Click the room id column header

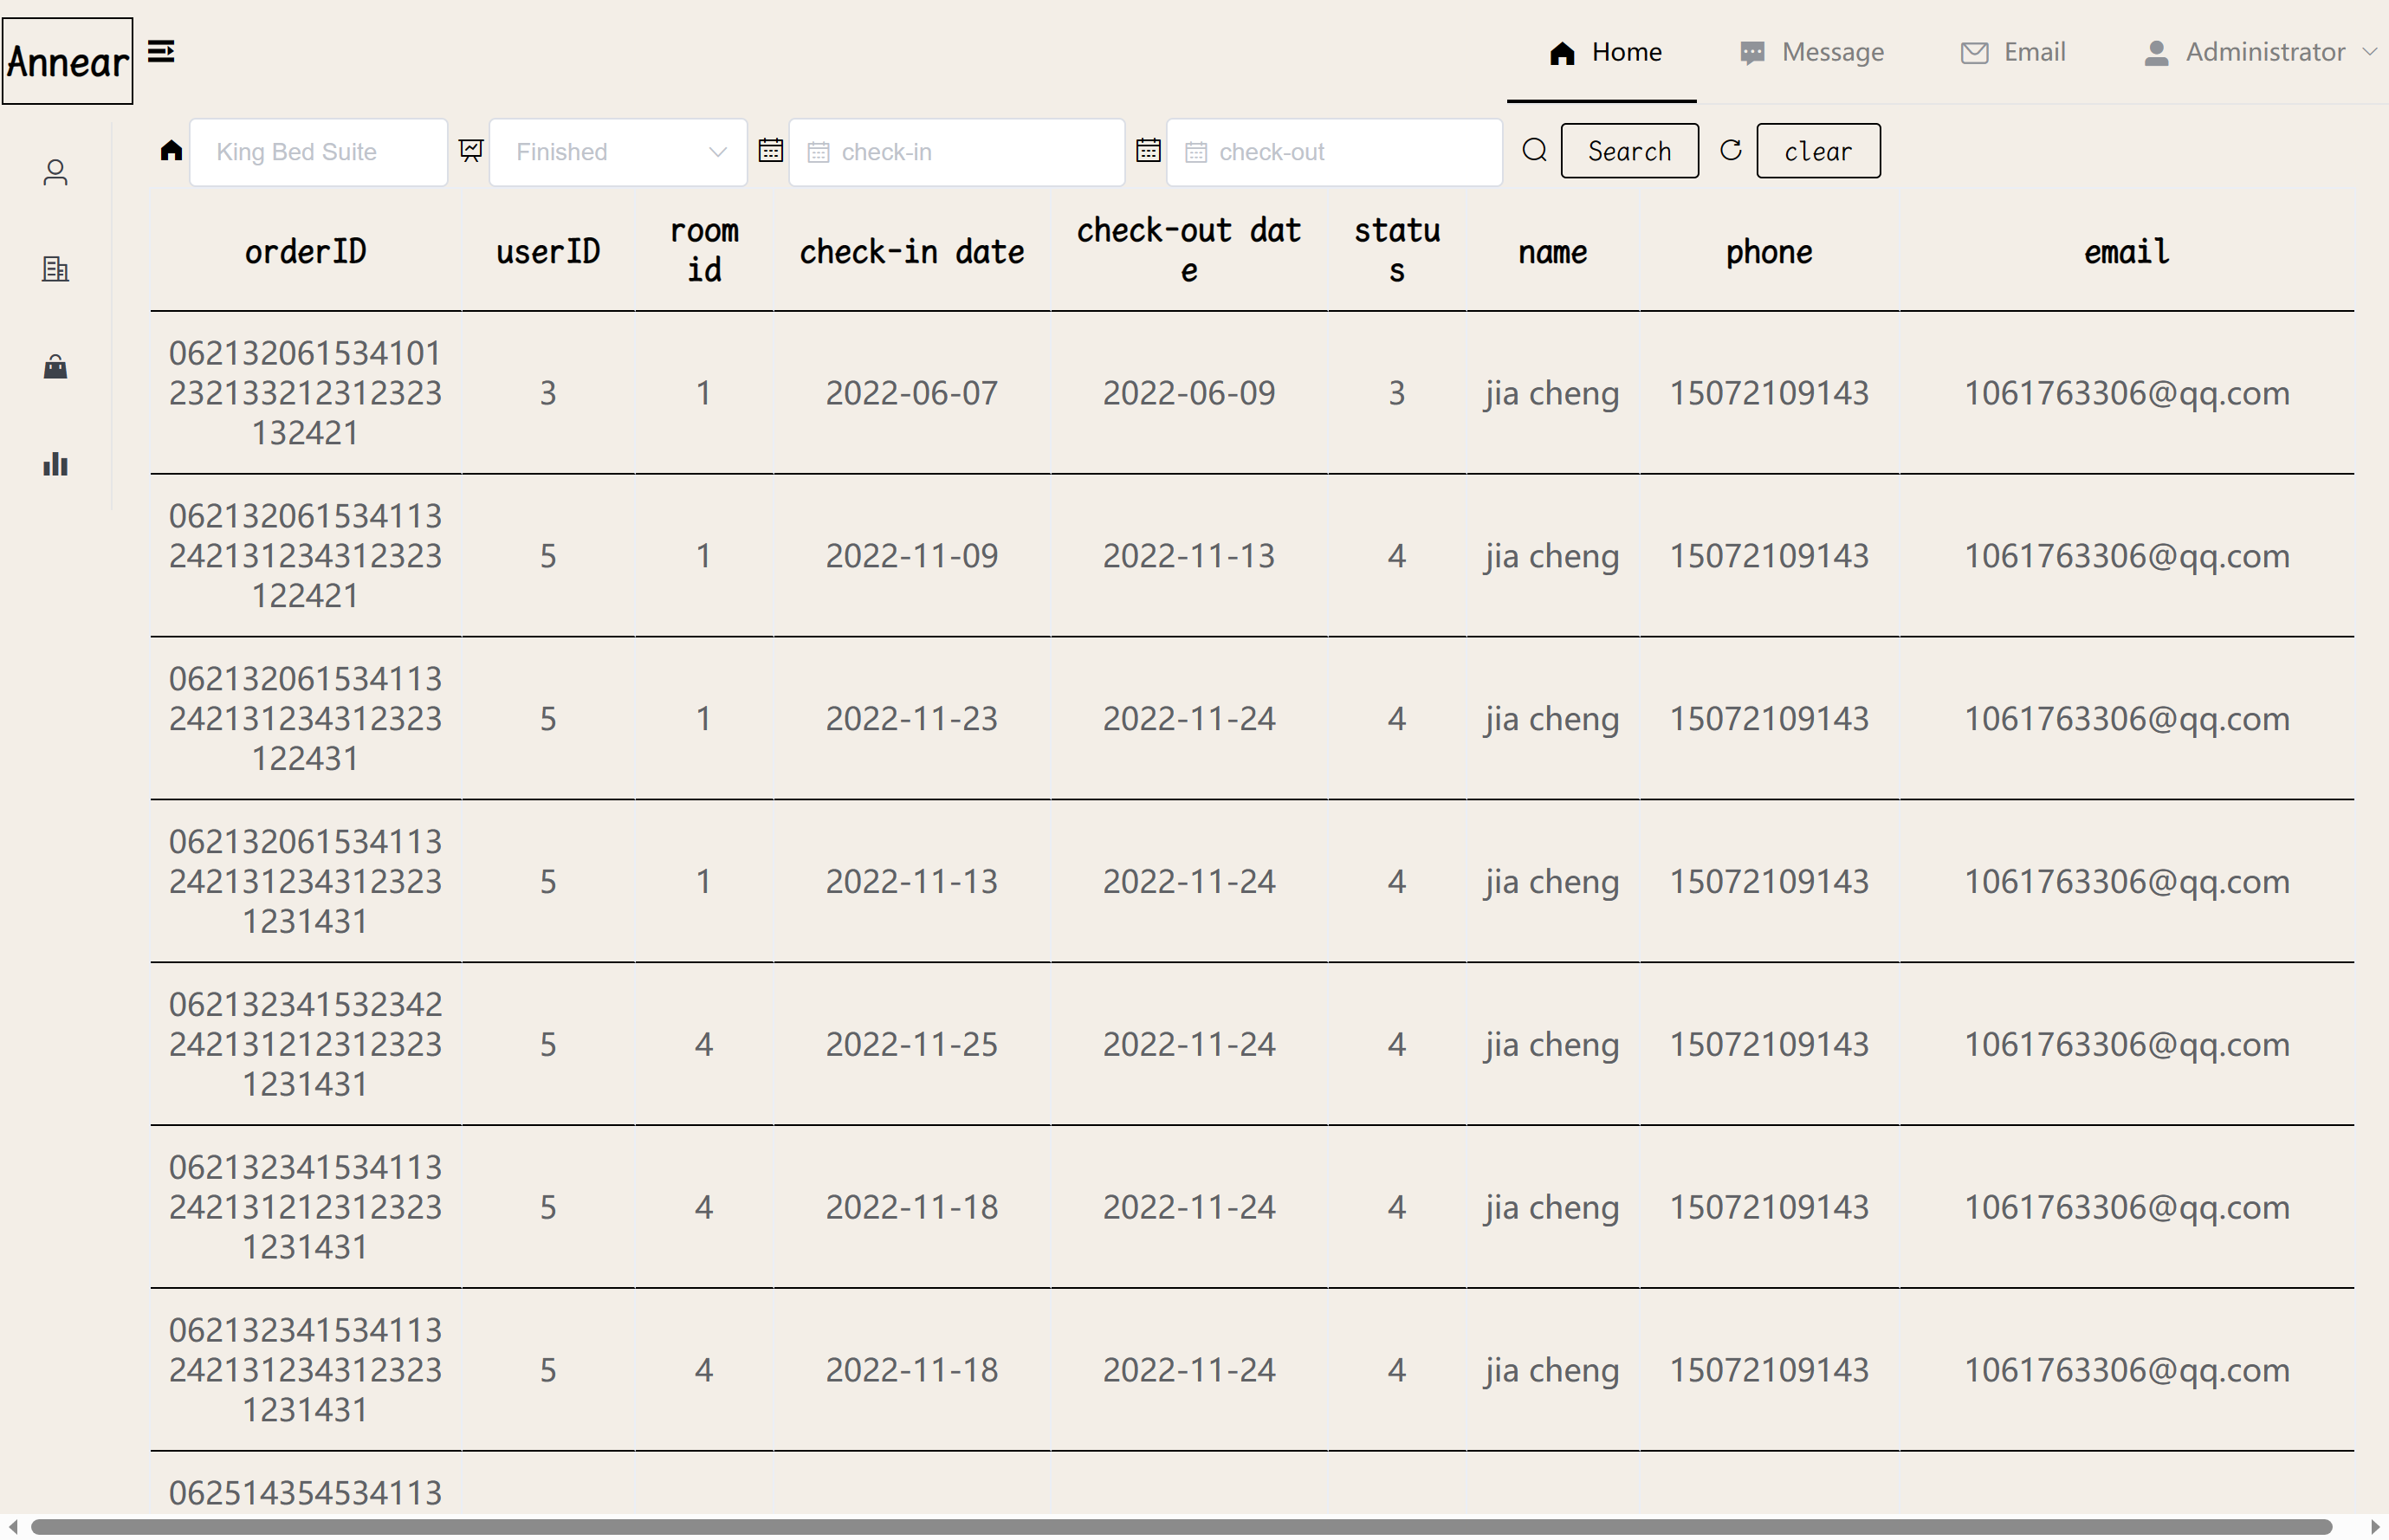[704, 251]
